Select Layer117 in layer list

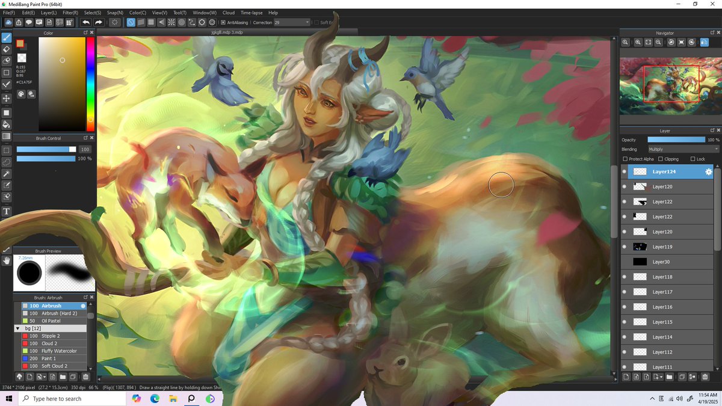(x=667, y=292)
